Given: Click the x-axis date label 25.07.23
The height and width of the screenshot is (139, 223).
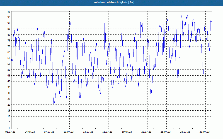Looking at the screenshot, I should 166,132.
